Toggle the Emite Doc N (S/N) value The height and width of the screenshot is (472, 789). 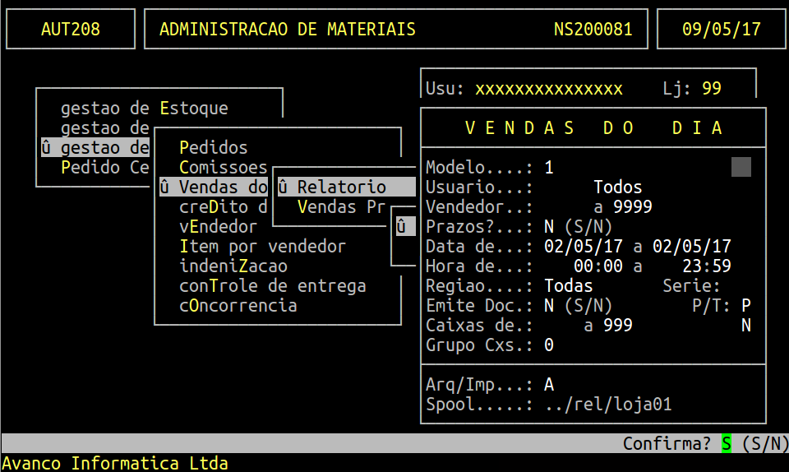coord(549,306)
